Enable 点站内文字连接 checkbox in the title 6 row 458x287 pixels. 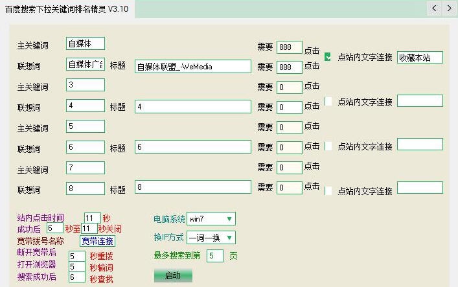pos(328,146)
